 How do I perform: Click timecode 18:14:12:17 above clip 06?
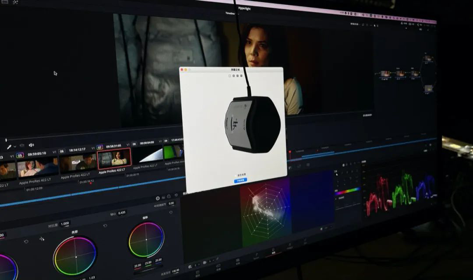77,150
